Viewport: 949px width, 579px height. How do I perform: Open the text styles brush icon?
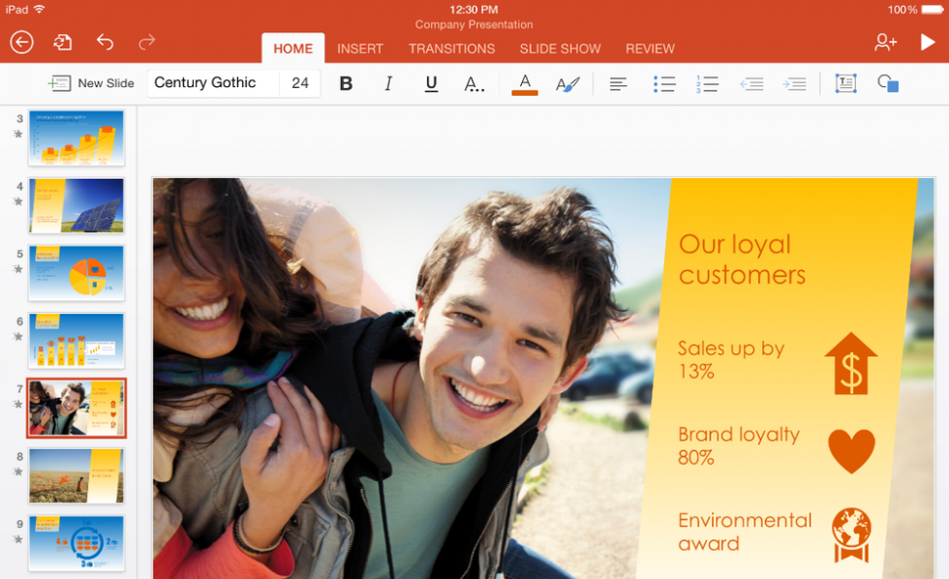click(x=566, y=84)
